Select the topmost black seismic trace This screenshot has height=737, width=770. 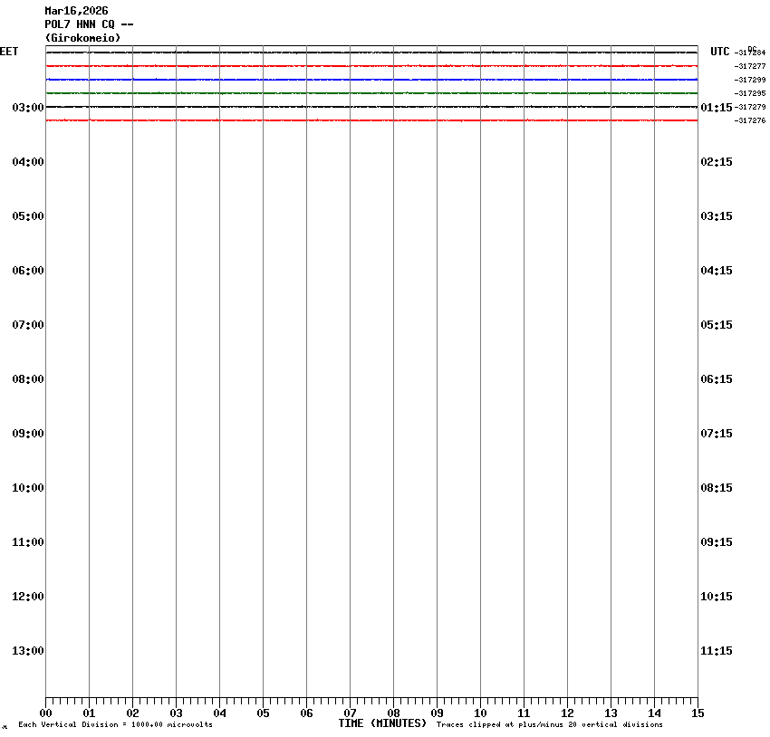click(371, 53)
